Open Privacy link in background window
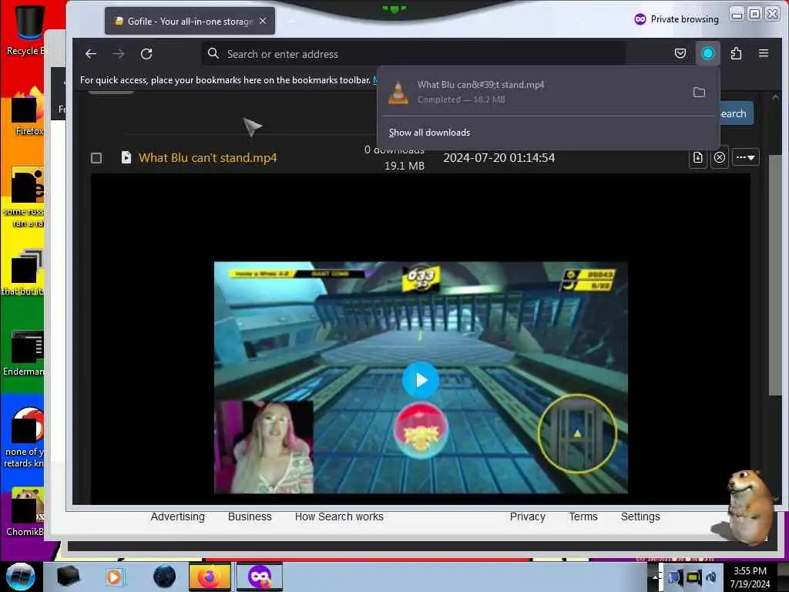The image size is (789, 592). (x=527, y=516)
